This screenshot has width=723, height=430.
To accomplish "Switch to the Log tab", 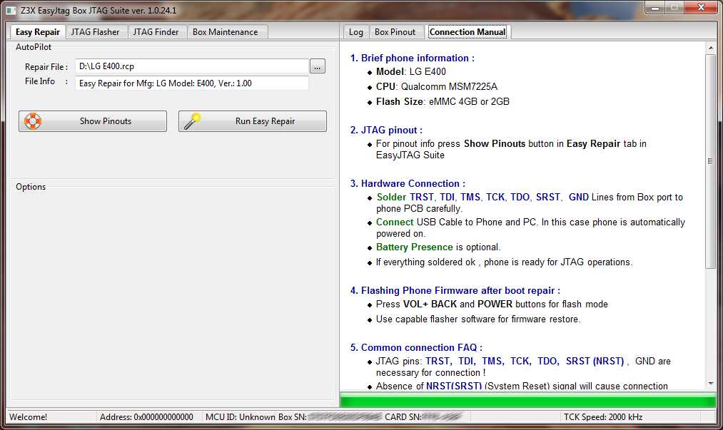I will click(355, 32).
